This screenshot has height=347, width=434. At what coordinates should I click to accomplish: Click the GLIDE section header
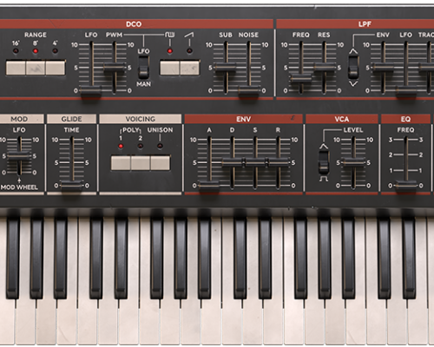tap(71, 119)
